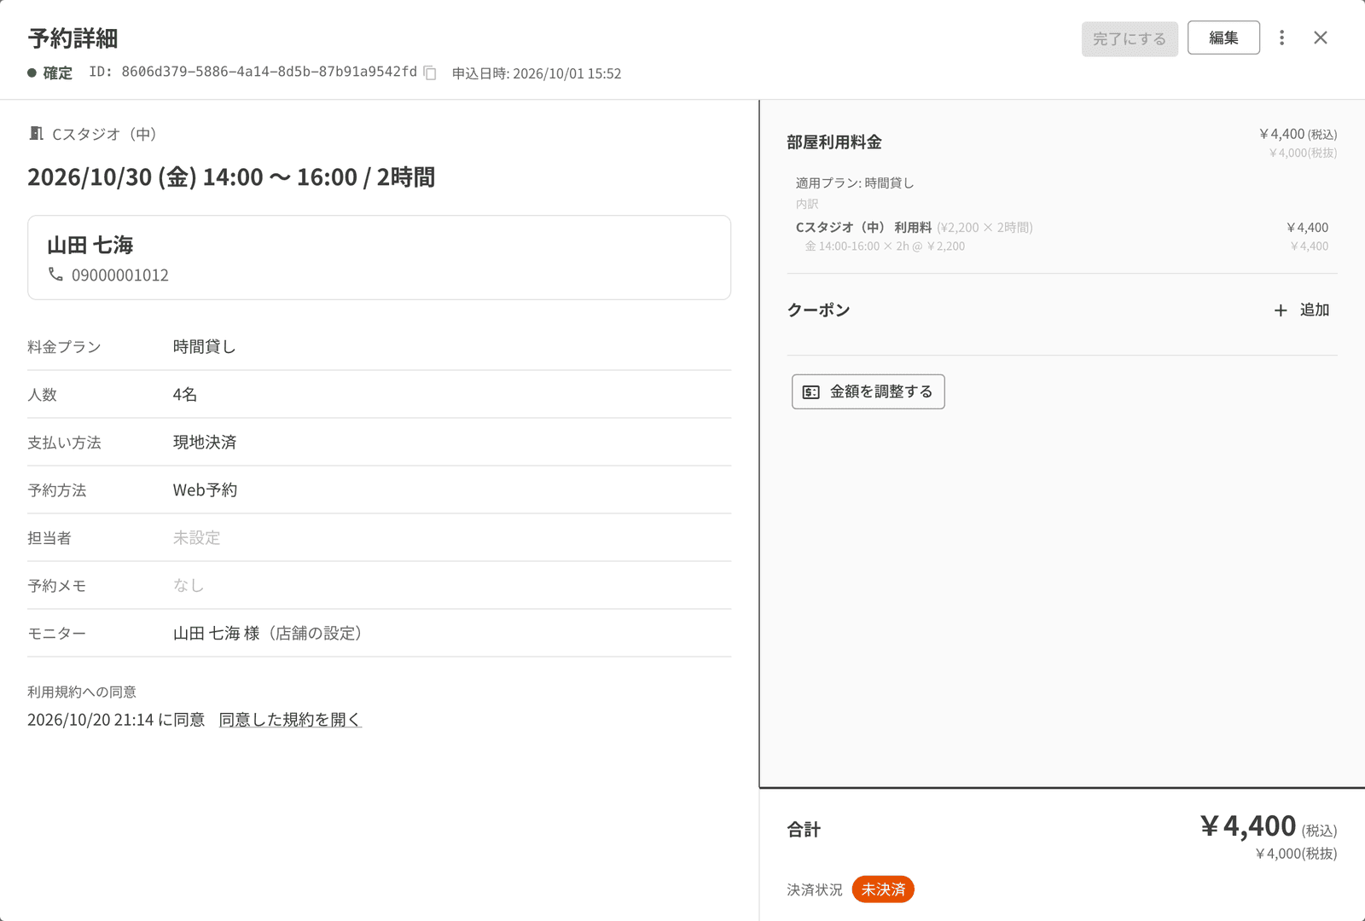Open the 編集 edit button
Image resolution: width=1365 pixels, height=921 pixels.
1223,38
